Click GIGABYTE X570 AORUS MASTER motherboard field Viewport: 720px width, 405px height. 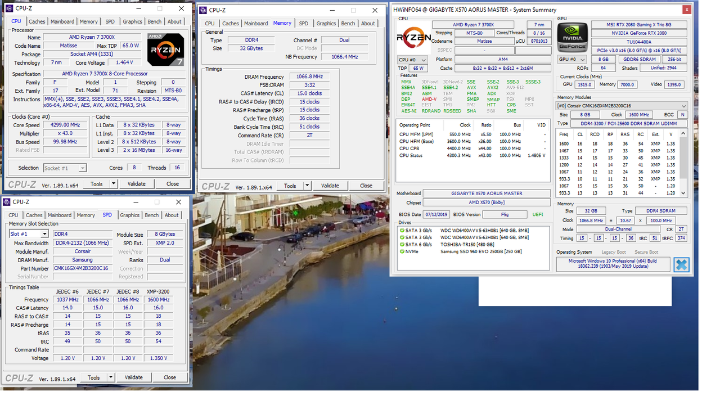click(x=487, y=193)
